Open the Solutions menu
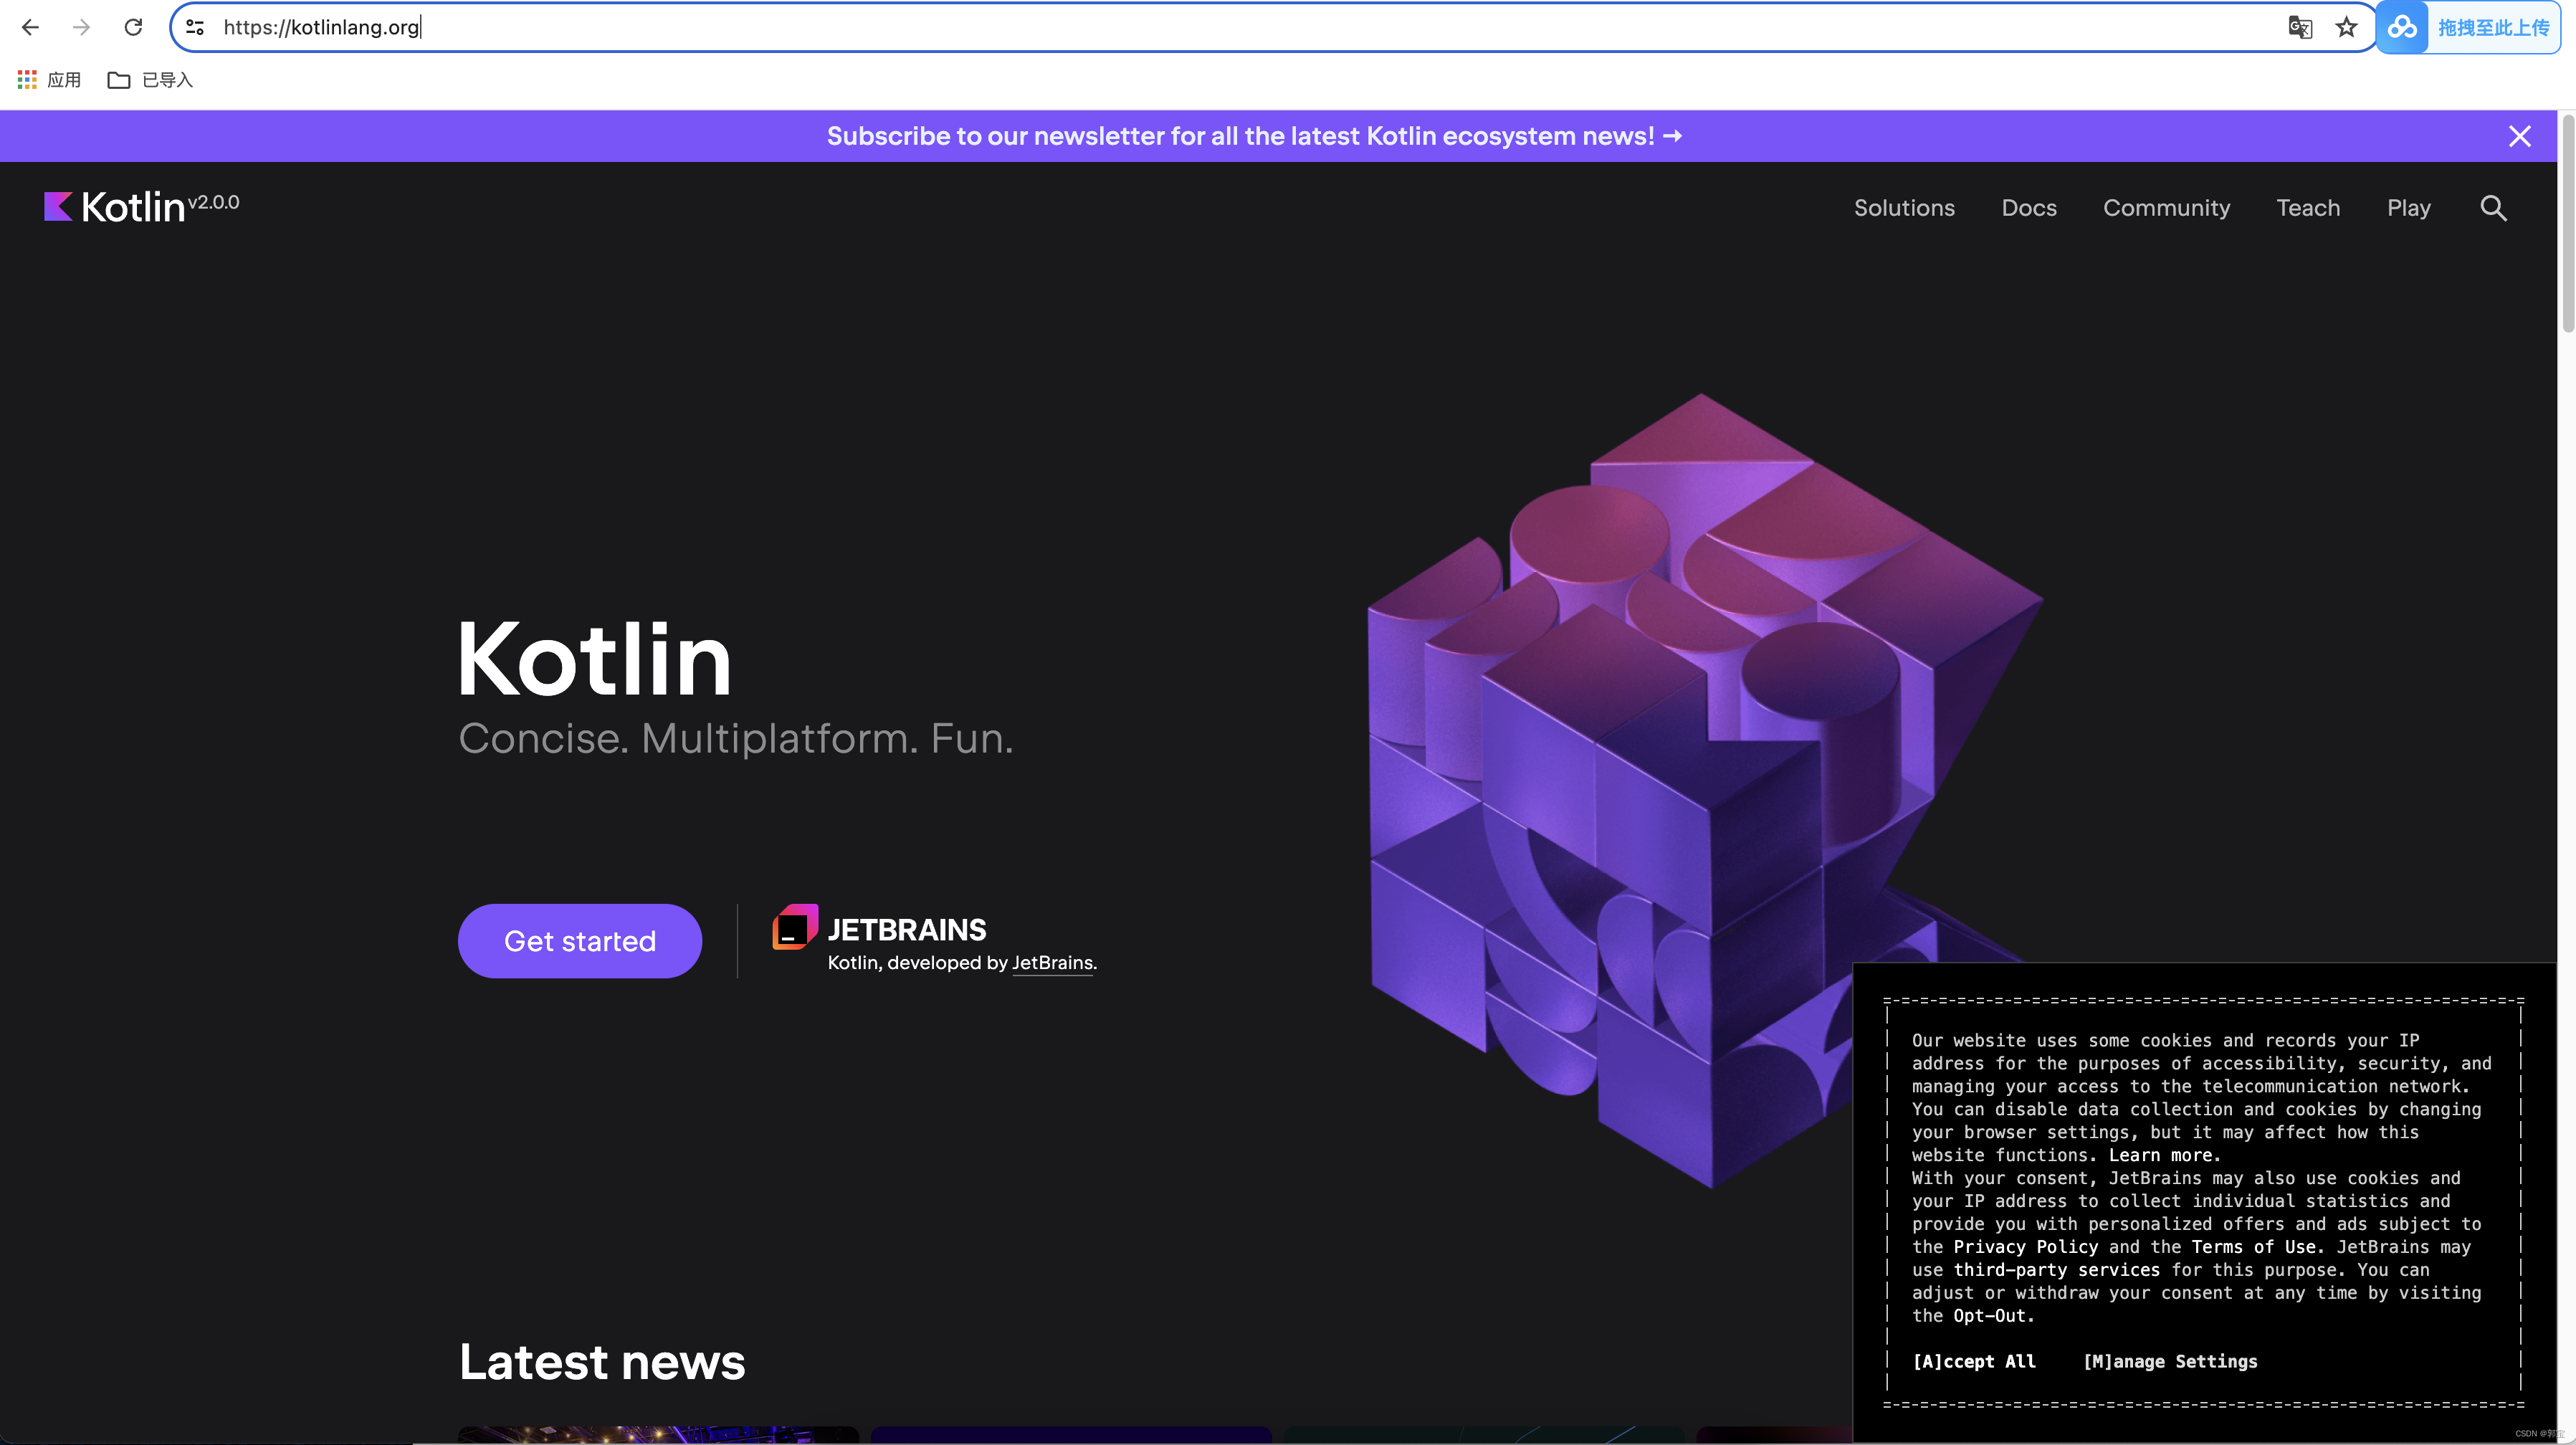The height and width of the screenshot is (1445, 2576). click(x=1904, y=208)
